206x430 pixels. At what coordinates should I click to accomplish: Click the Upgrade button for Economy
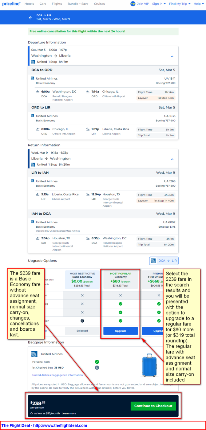pos(121,331)
